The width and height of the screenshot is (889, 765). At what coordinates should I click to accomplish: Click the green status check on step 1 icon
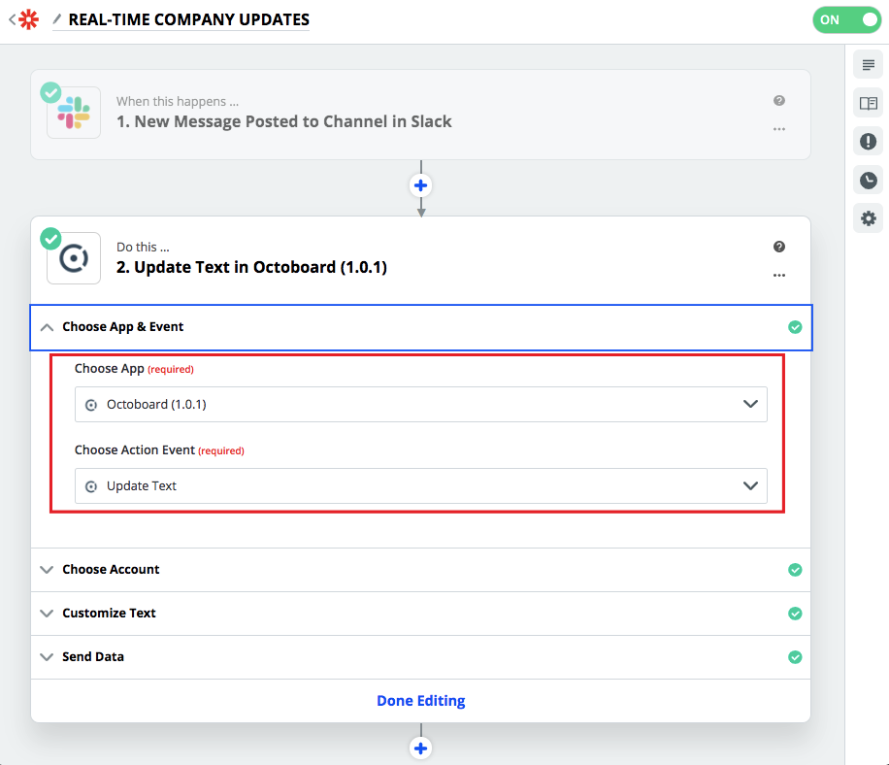[50, 92]
